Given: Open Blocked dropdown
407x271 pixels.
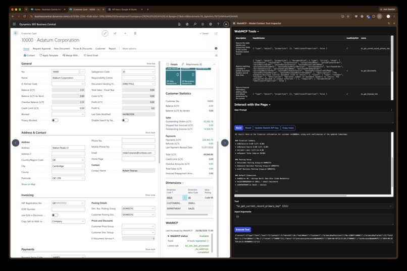Looking at the screenshot, I should [x=83, y=114].
